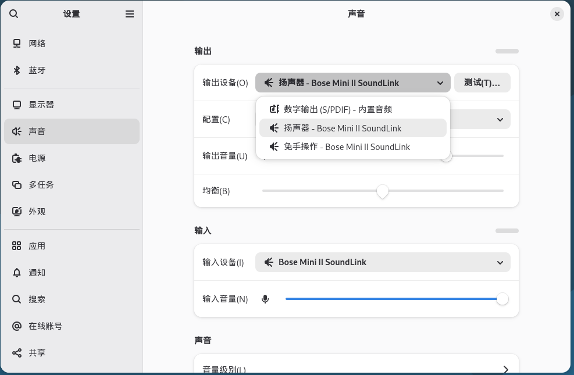Click the 输入音量 slider handle
This screenshot has width=574, height=375.
[x=502, y=299]
